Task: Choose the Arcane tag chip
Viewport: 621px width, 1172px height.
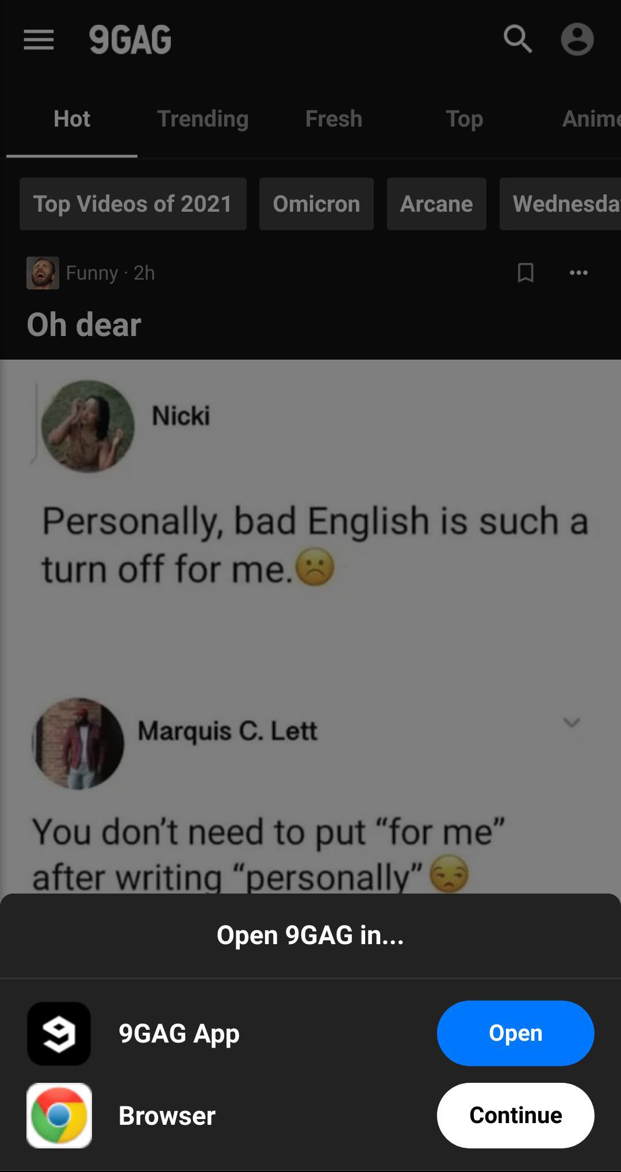Action: (436, 204)
